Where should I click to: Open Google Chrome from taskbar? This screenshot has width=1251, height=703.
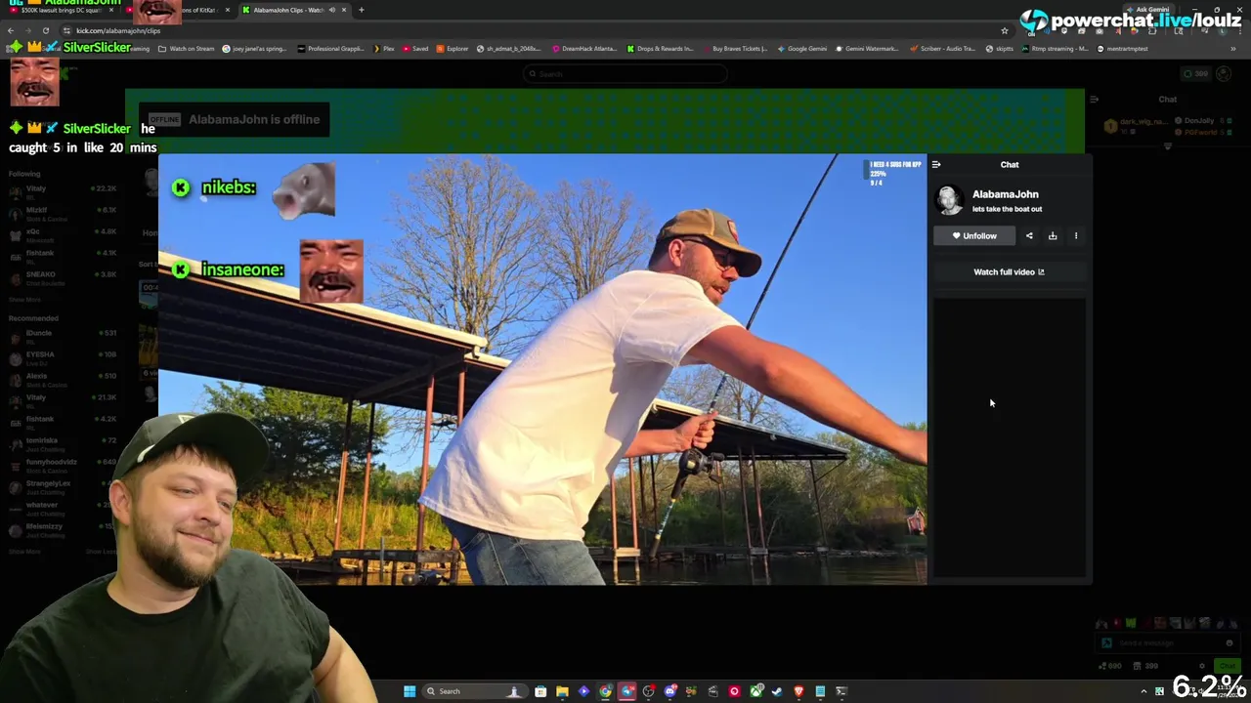605,691
